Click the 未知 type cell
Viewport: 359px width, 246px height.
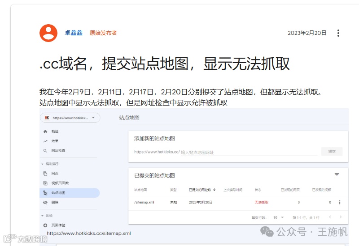tap(173, 203)
